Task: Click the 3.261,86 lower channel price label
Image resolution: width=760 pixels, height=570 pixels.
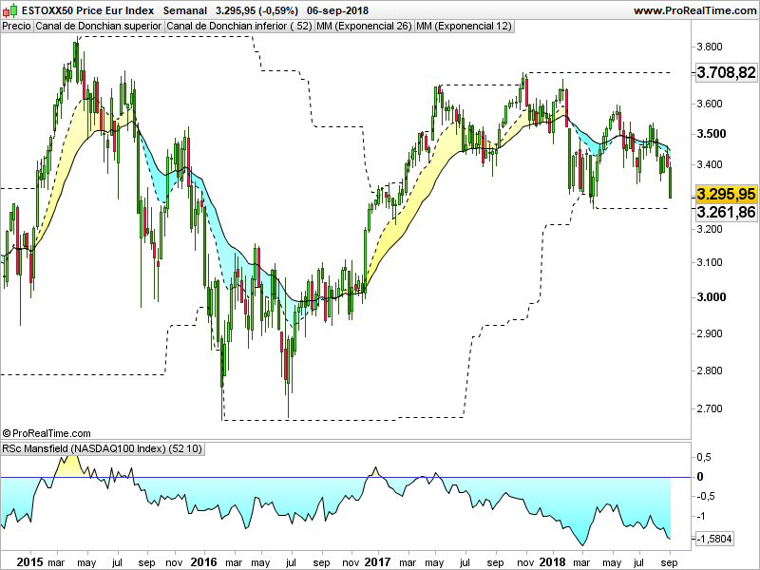Action: [x=726, y=212]
